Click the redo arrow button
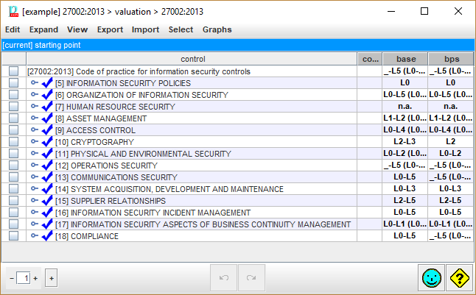 (251, 278)
